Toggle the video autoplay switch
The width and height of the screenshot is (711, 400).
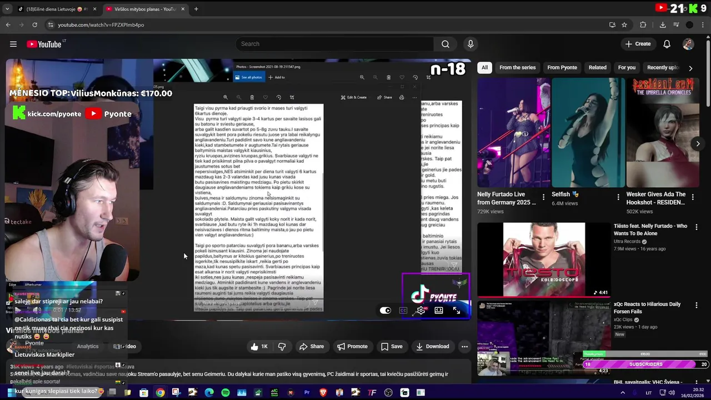click(x=385, y=311)
